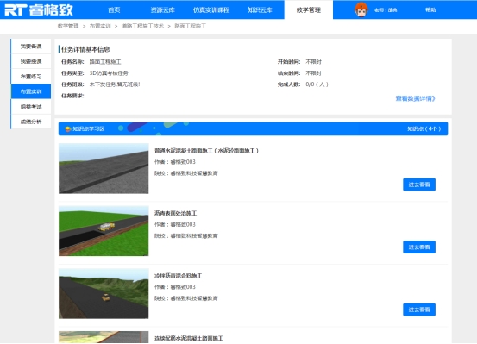Click 进去看看 for 冷拌沥青混合料施工
Image resolution: width=477 pixels, height=344 pixels.
tap(419, 310)
